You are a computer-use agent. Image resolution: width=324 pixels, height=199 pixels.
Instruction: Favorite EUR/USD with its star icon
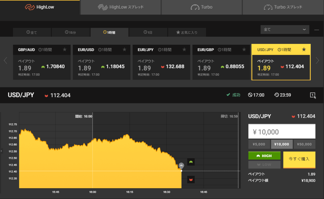click(x=124, y=50)
